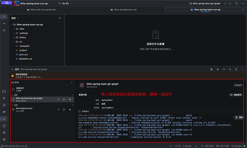
Task: Run the lithe-spring-boot-git-graph configuration
Action: (x=70, y=99)
